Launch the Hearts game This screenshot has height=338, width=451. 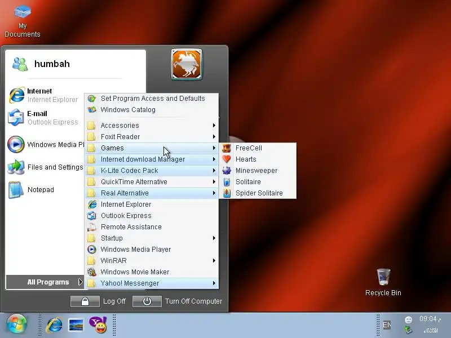(258, 159)
